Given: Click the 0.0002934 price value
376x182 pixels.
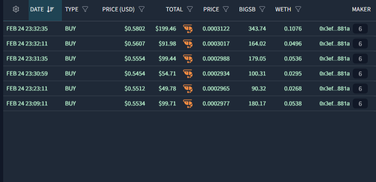Looking at the screenshot, I should [216, 74].
